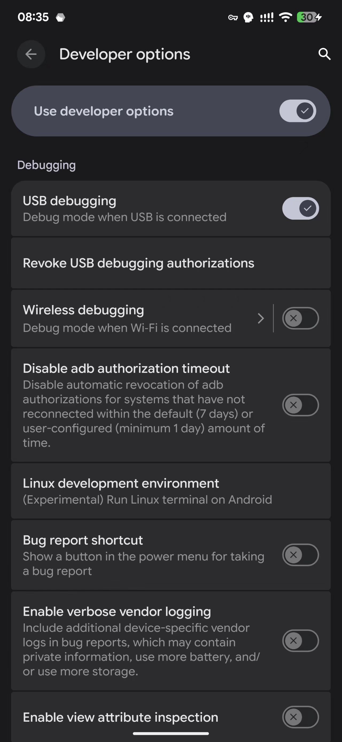Turn off Use developer options switch
342x742 pixels.
tap(297, 111)
